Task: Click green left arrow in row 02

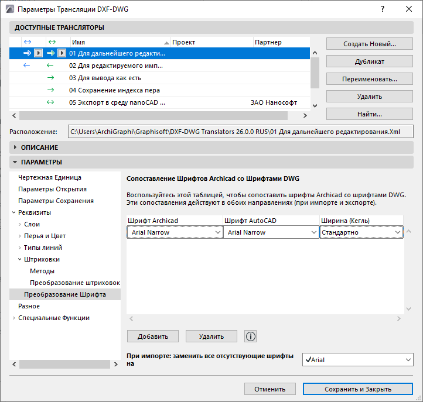Action: pos(50,66)
